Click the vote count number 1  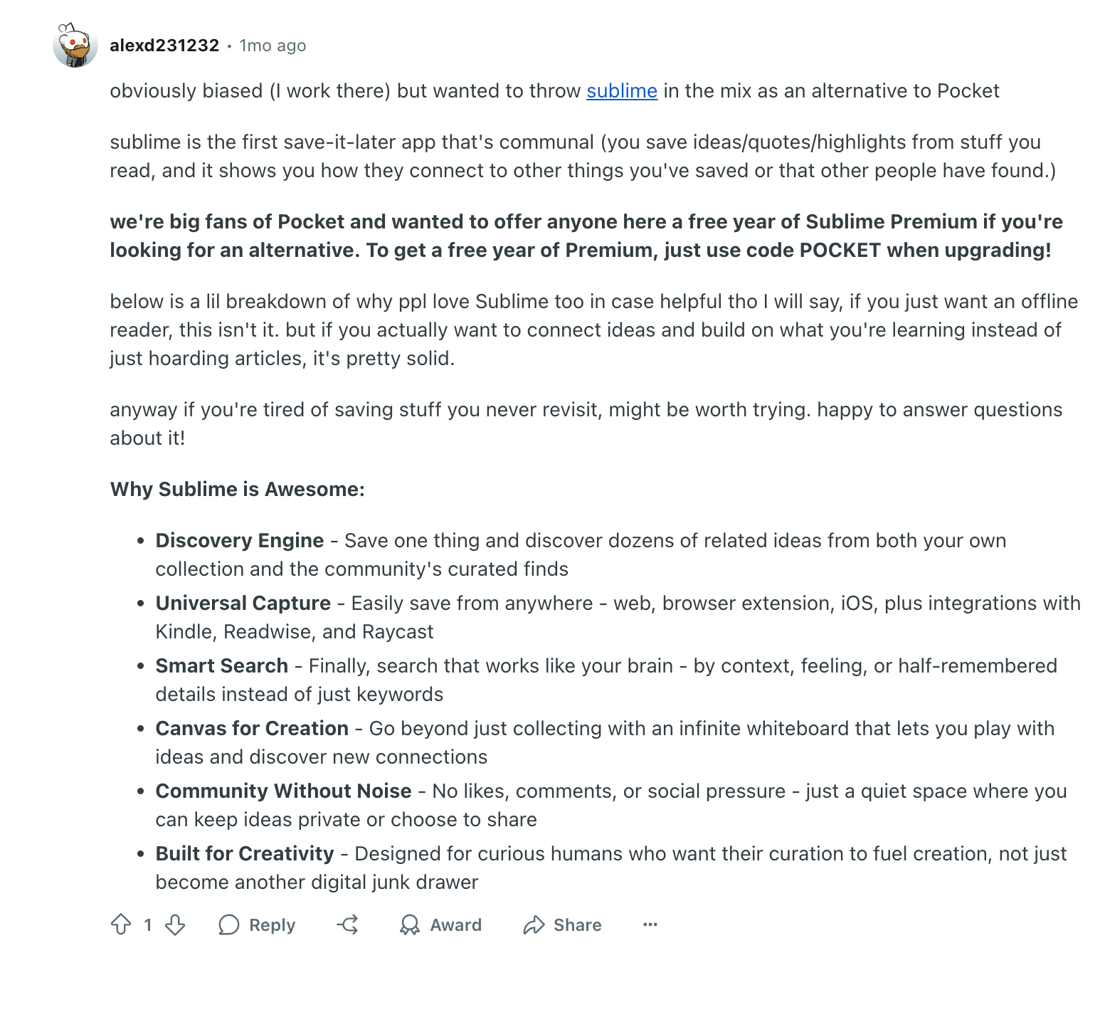tap(148, 924)
